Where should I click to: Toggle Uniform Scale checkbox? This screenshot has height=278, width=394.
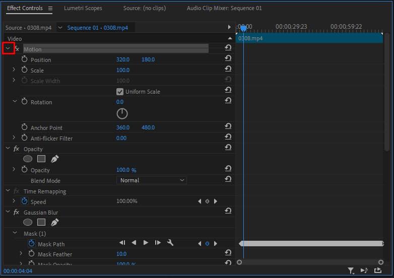120,92
